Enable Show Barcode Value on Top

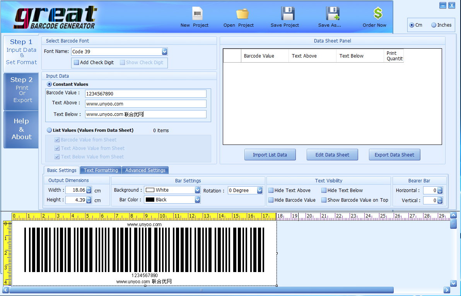[x=324, y=200]
